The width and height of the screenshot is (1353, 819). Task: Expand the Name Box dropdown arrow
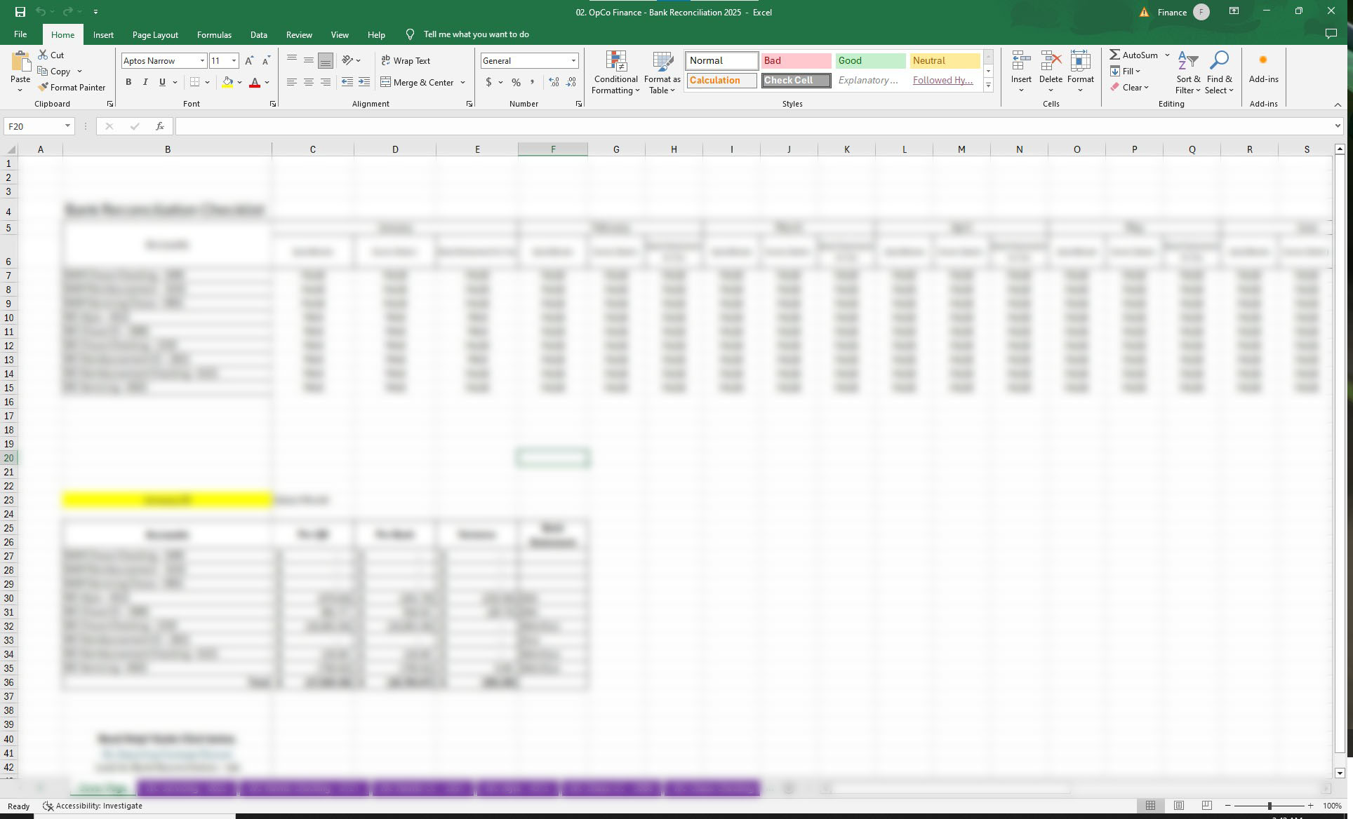click(67, 126)
